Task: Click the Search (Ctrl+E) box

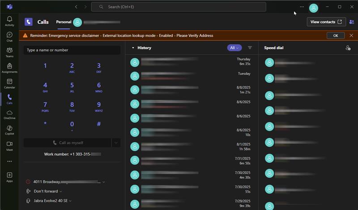Action: 179,7
